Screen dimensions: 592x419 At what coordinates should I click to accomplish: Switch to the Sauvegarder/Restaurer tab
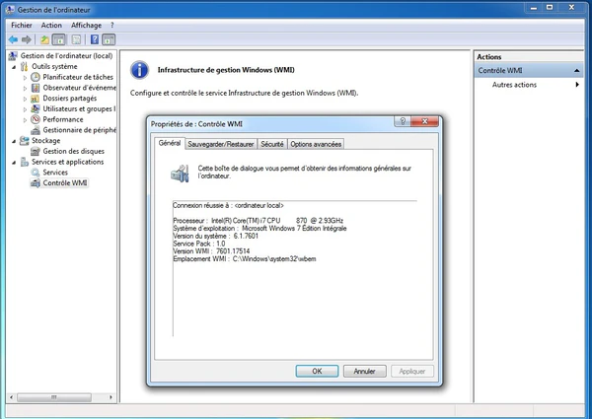coord(221,144)
